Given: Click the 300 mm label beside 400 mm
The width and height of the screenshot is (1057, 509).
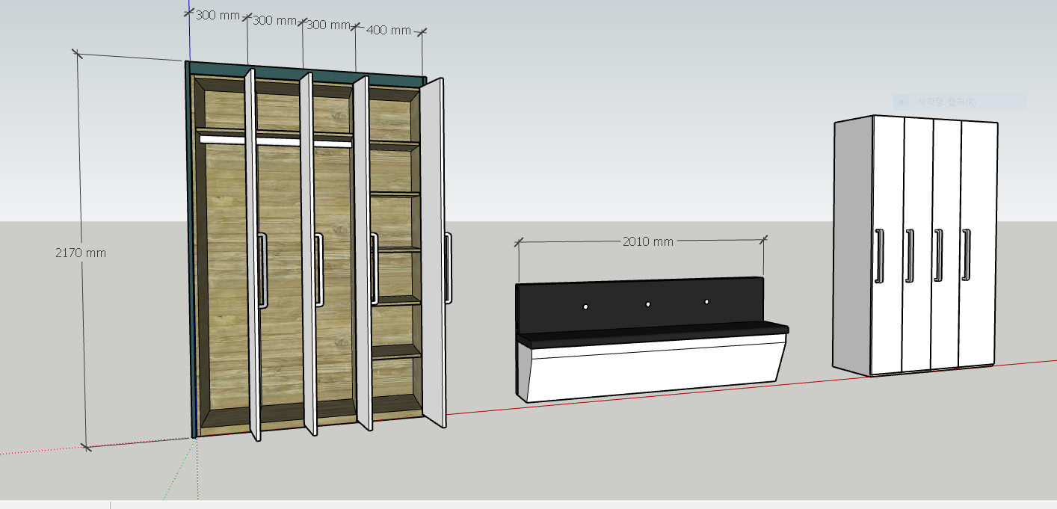Looking at the screenshot, I should click(x=330, y=25).
